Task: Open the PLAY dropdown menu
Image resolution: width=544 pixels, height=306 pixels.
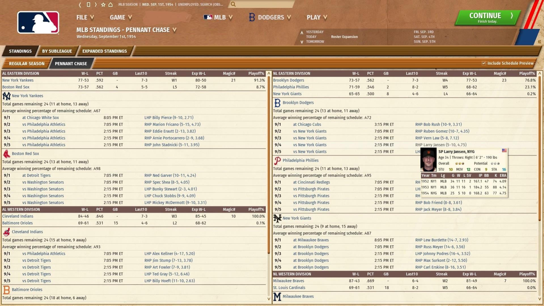Action: (x=317, y=17)
